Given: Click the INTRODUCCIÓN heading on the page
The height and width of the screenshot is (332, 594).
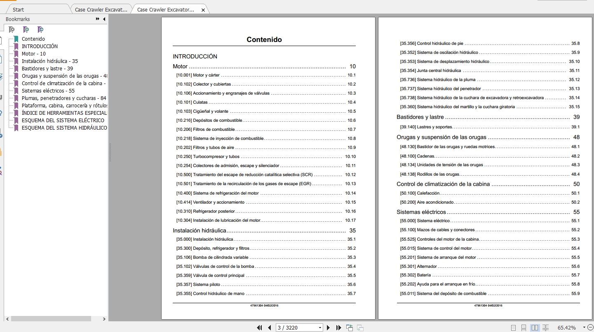Looking at the screenshot, I should coord(195,56).
